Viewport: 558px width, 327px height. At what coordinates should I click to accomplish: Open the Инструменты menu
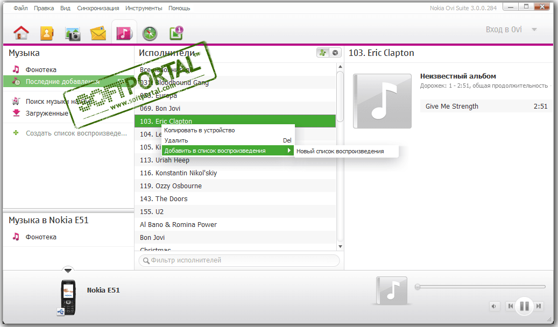click(x=144, y=8)
